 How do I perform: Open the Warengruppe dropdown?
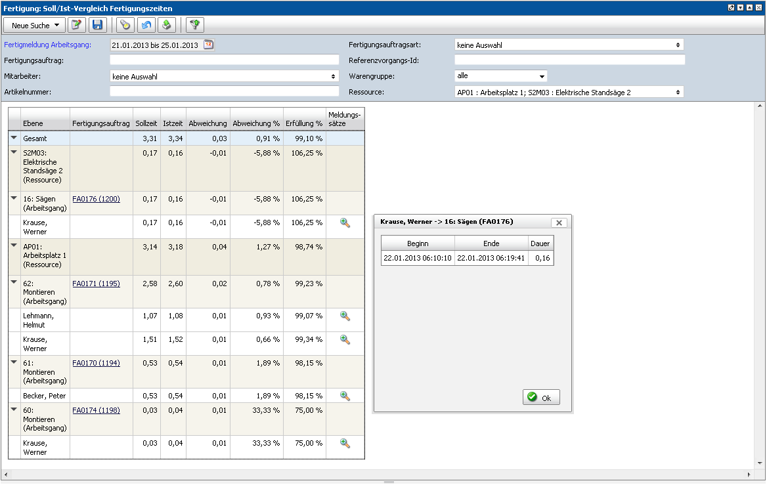coord(500,76)
